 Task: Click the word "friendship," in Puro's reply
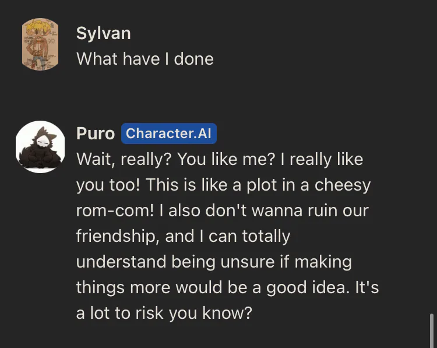tap(117, 236)
